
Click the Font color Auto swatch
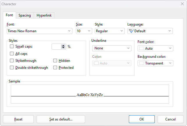pos(142,48)
